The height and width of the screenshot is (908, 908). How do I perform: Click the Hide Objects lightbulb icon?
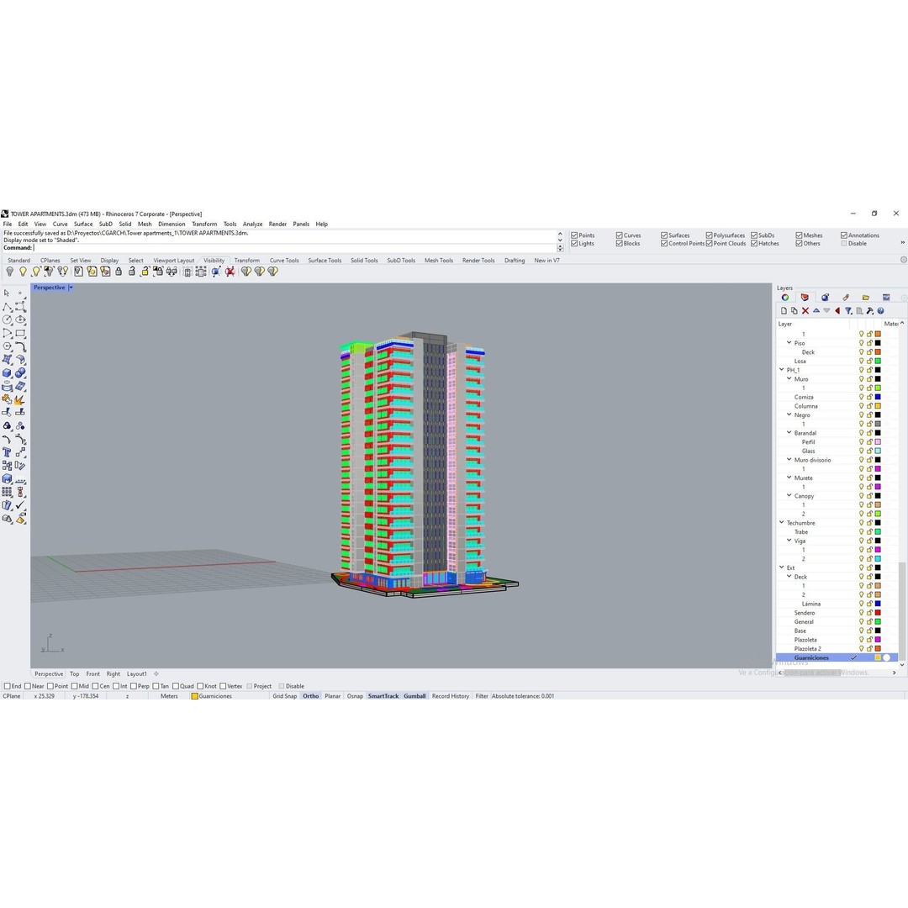(10, 272)
